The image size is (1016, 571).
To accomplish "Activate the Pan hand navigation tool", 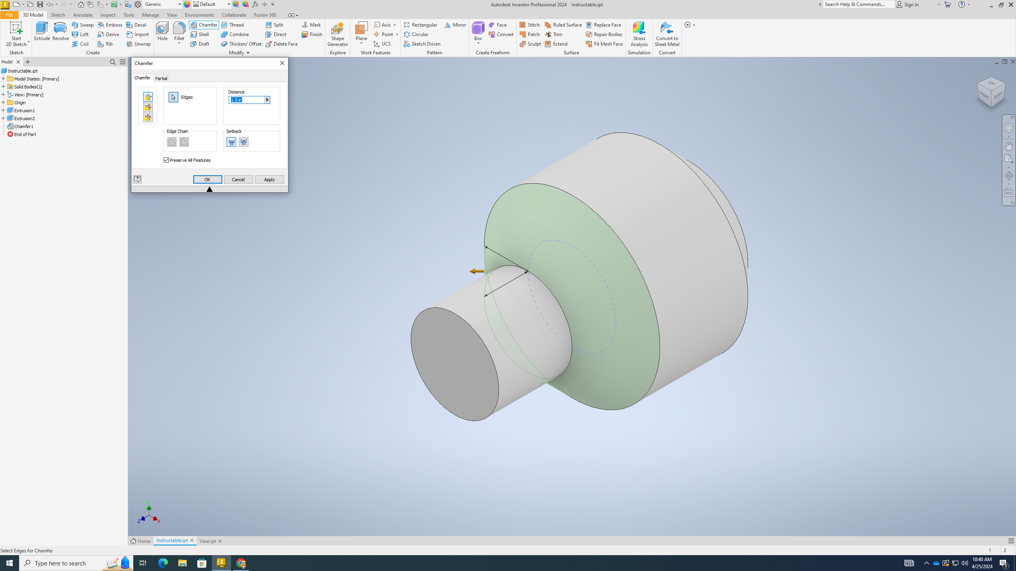I will [1008, 146].
